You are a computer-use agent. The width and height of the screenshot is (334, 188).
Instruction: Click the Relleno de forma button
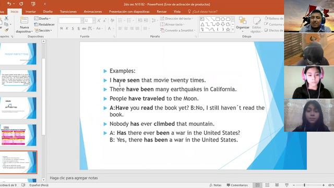pyautogui.click(x=274, y=19)
